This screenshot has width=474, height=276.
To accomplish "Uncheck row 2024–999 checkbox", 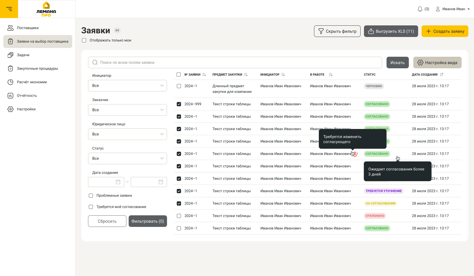I will click(179, 104).
